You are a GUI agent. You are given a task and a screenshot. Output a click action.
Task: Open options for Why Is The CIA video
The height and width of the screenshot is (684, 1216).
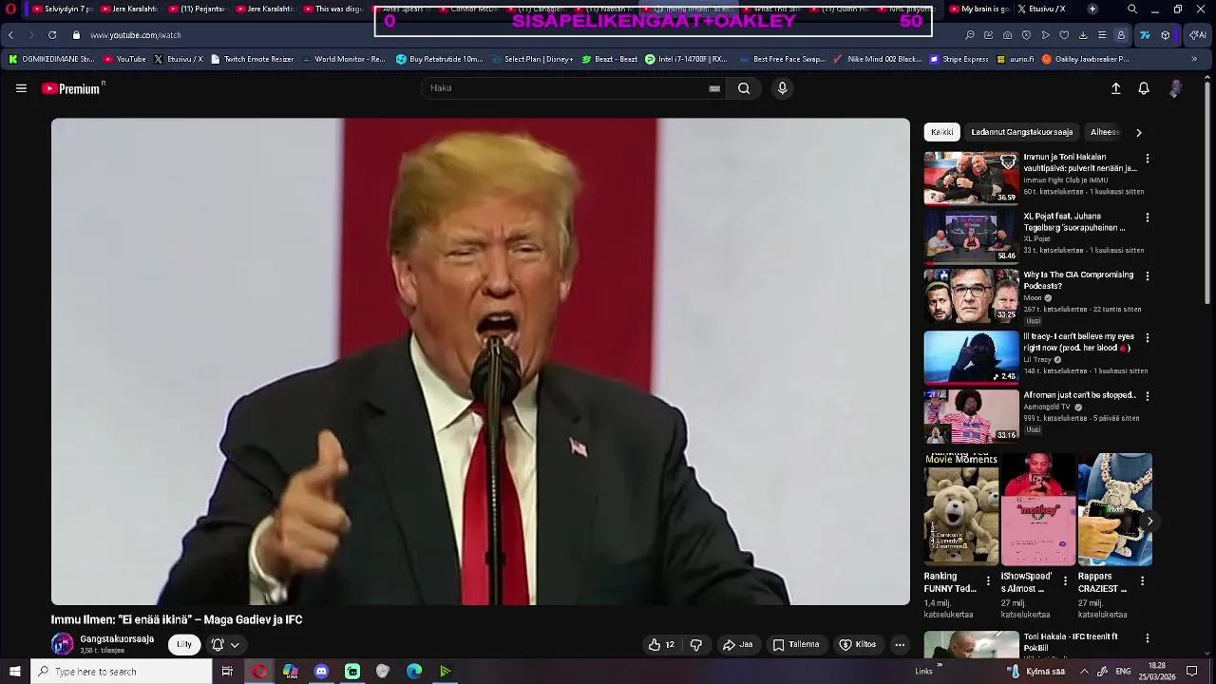[1148, 276]
